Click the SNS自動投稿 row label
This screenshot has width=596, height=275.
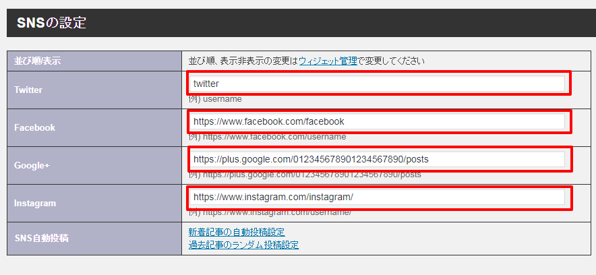coord(41,239)
